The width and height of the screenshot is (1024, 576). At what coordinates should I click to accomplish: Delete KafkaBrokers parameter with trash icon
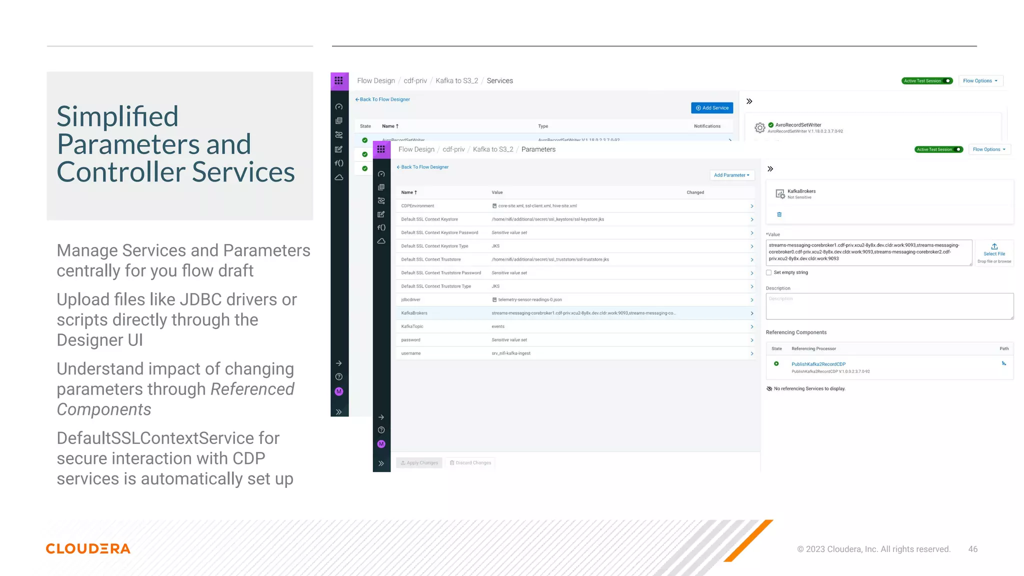pyautogui.click(x=779, y=214)
